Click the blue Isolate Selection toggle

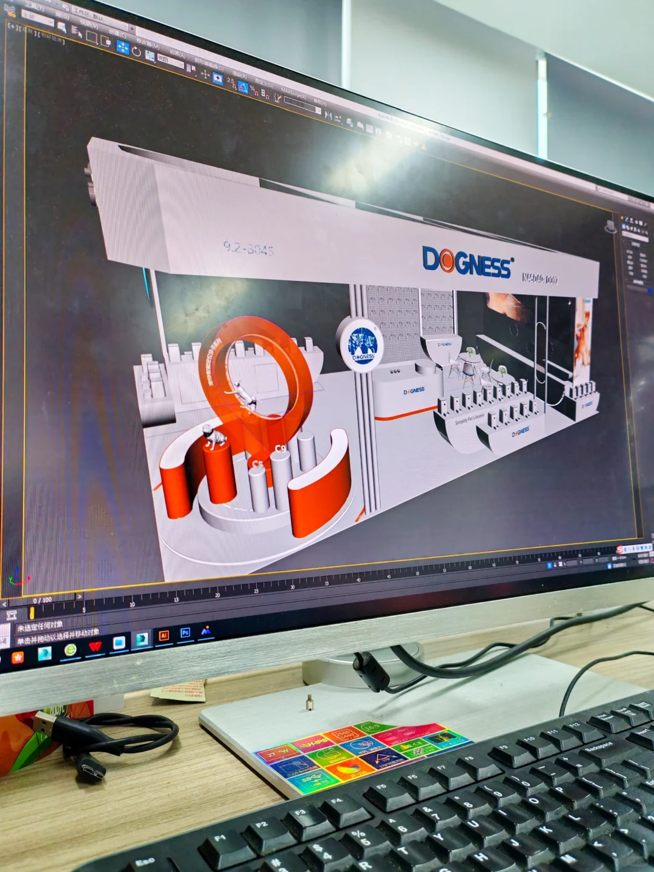coord(550,566)
